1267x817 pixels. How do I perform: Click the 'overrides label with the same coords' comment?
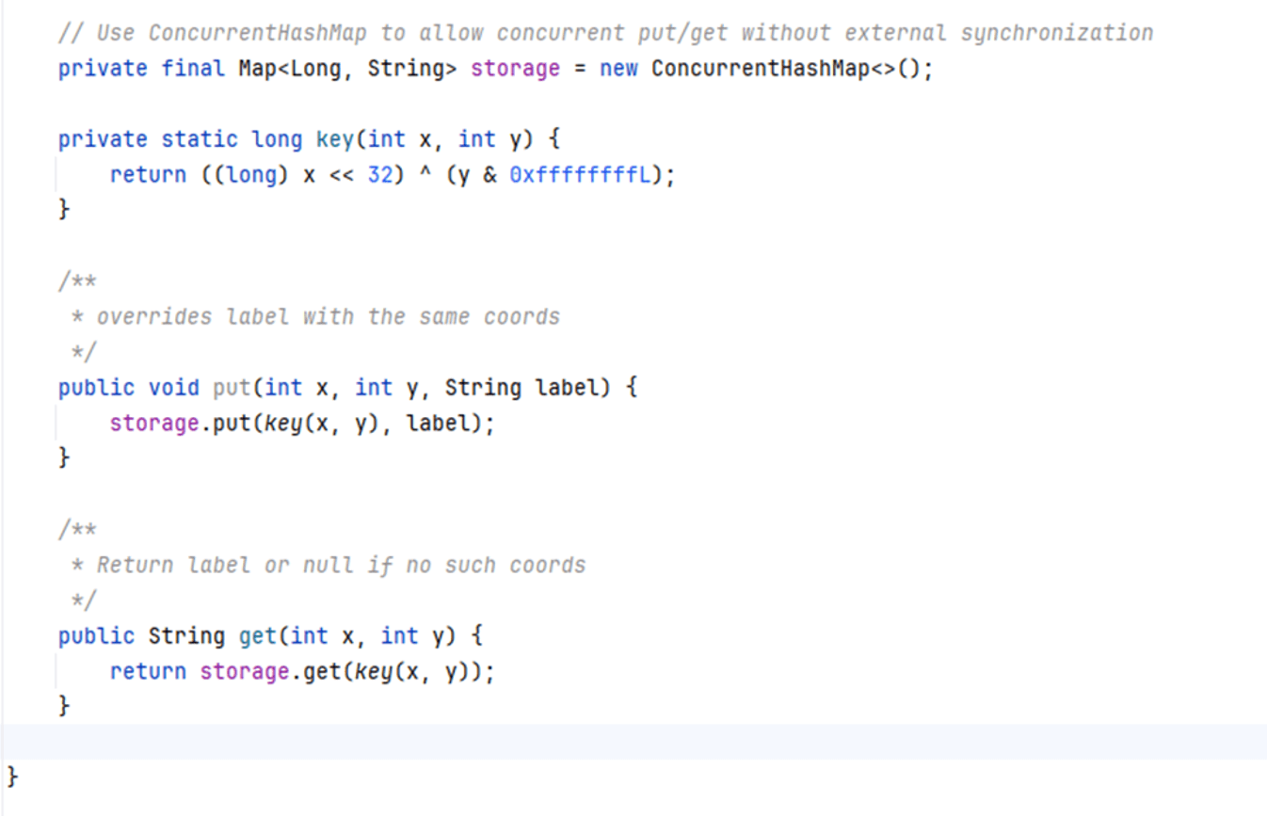point(328,316)
